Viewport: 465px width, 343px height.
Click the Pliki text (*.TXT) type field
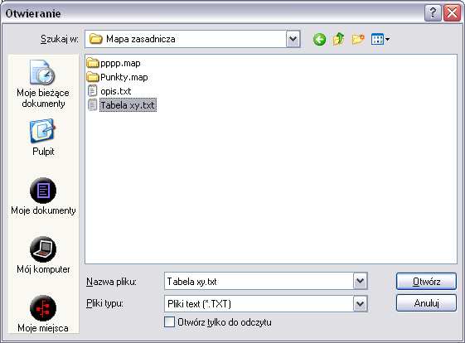(259, 303)
